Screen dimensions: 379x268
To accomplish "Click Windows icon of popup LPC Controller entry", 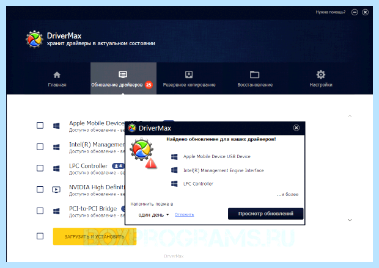I will 174,184.
